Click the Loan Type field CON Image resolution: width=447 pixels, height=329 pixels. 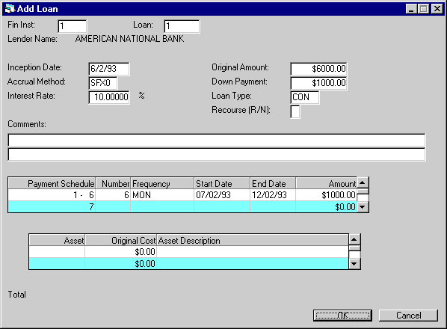(x=305, y=97)
